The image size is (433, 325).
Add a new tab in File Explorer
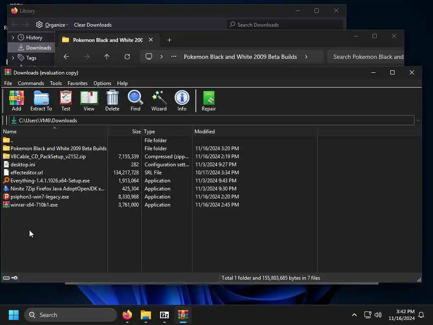click(169, 40)
